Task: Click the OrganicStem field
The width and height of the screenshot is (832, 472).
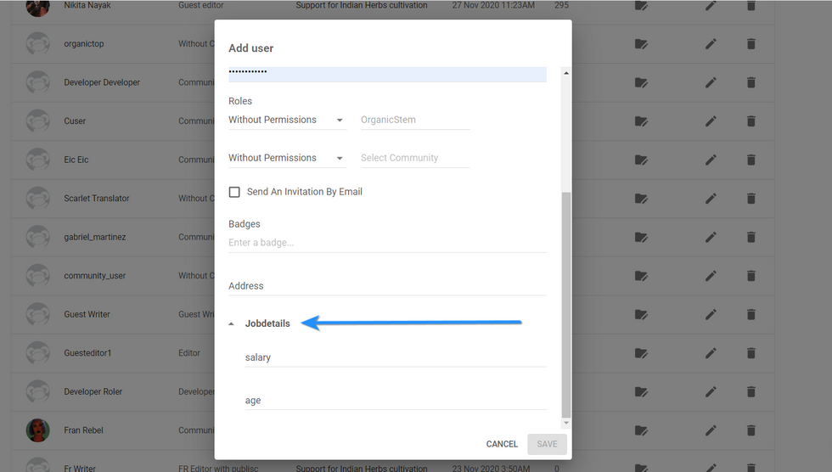Action: [415, 120]
